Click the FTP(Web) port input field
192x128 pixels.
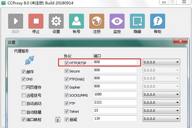click(115, 78)
